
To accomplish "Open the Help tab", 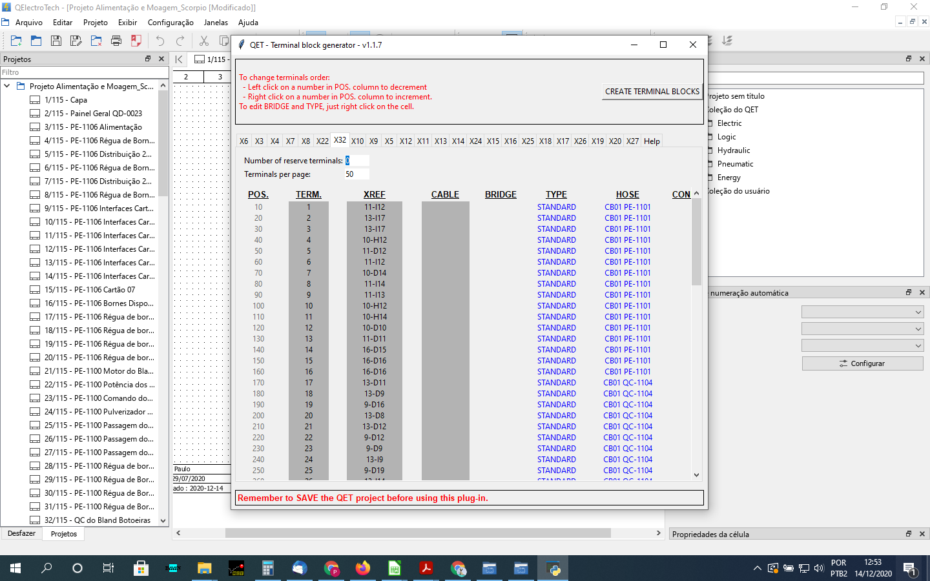I will pyautogui.click(x=652, y=141).
